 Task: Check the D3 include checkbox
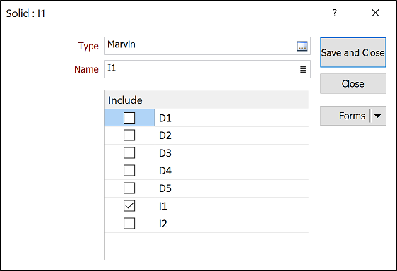129,153
